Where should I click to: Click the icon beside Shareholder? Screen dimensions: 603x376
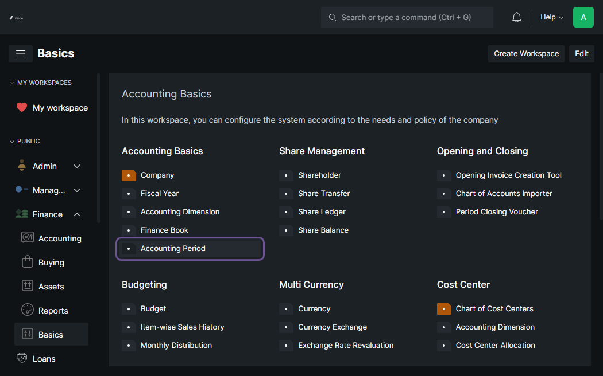coord(286,175)
